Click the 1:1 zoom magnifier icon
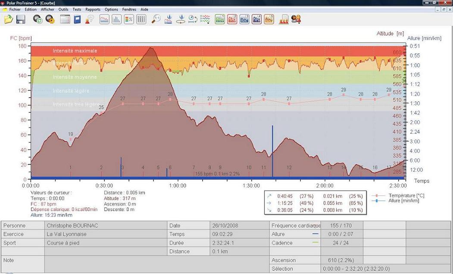The width and height of the screenshot is (453, 274). click(156, 19)
